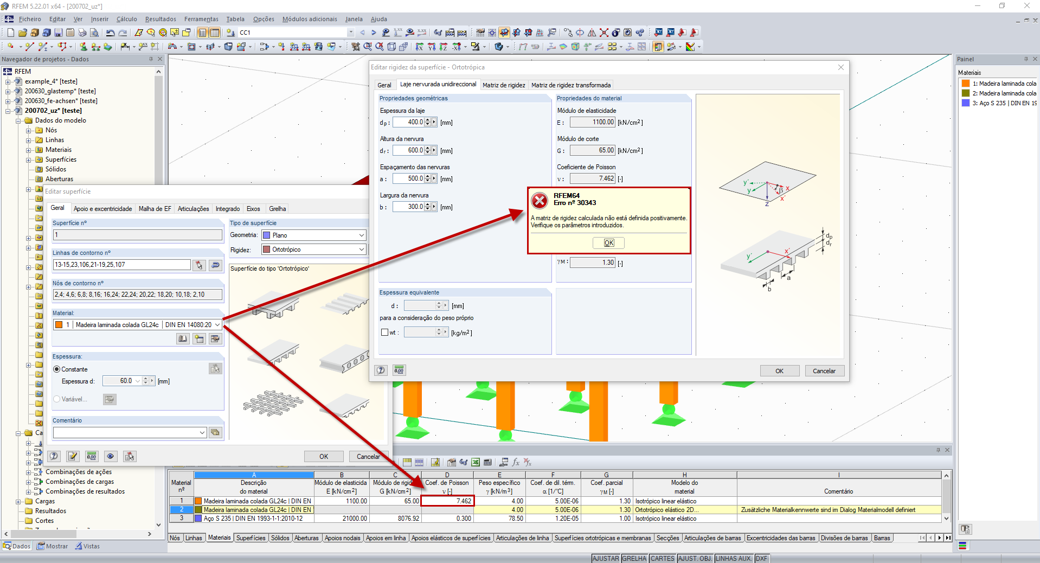Switch the navigator to the Mostrar view

coord(53,546)
